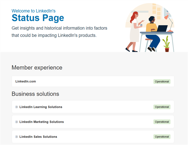Click the Business solutions heading
Image resolution: width=188 pixels, height=145 pixels.
tap(35, 94)
